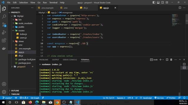Switch to the PROBLEMS panel tab
The height and width of the screenshot is (105, 188).
coord(44,60)
